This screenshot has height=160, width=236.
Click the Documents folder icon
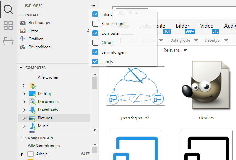point(33,102)
